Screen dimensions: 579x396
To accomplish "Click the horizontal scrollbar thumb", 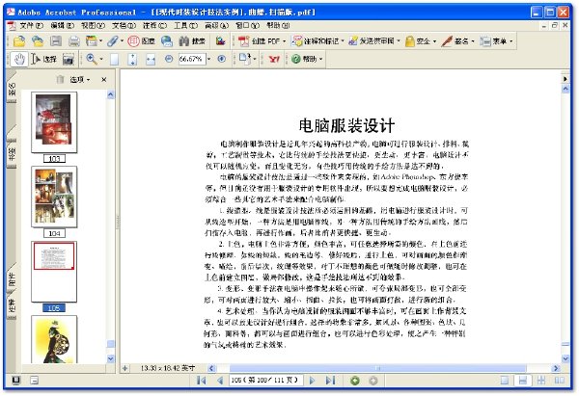I will [377, 368].
